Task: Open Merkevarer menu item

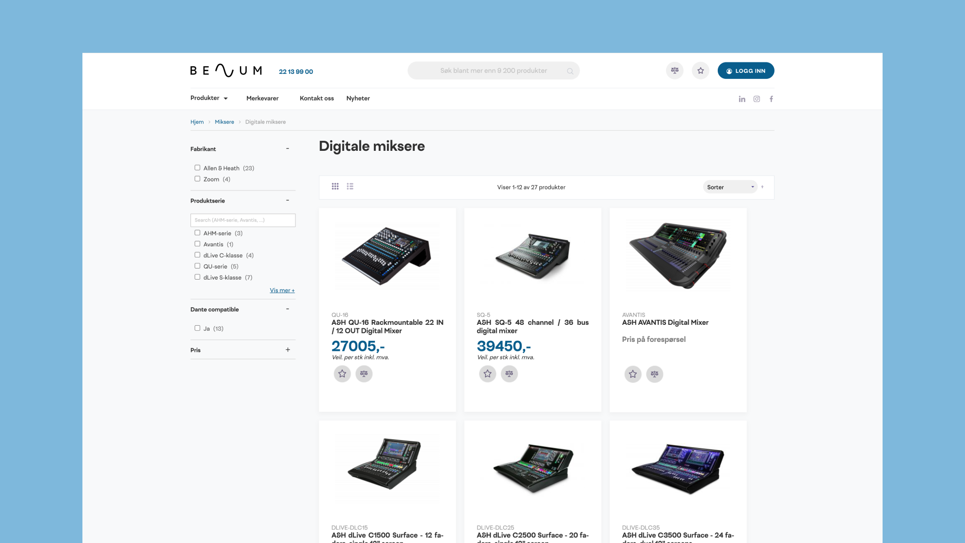Action: 262,99
